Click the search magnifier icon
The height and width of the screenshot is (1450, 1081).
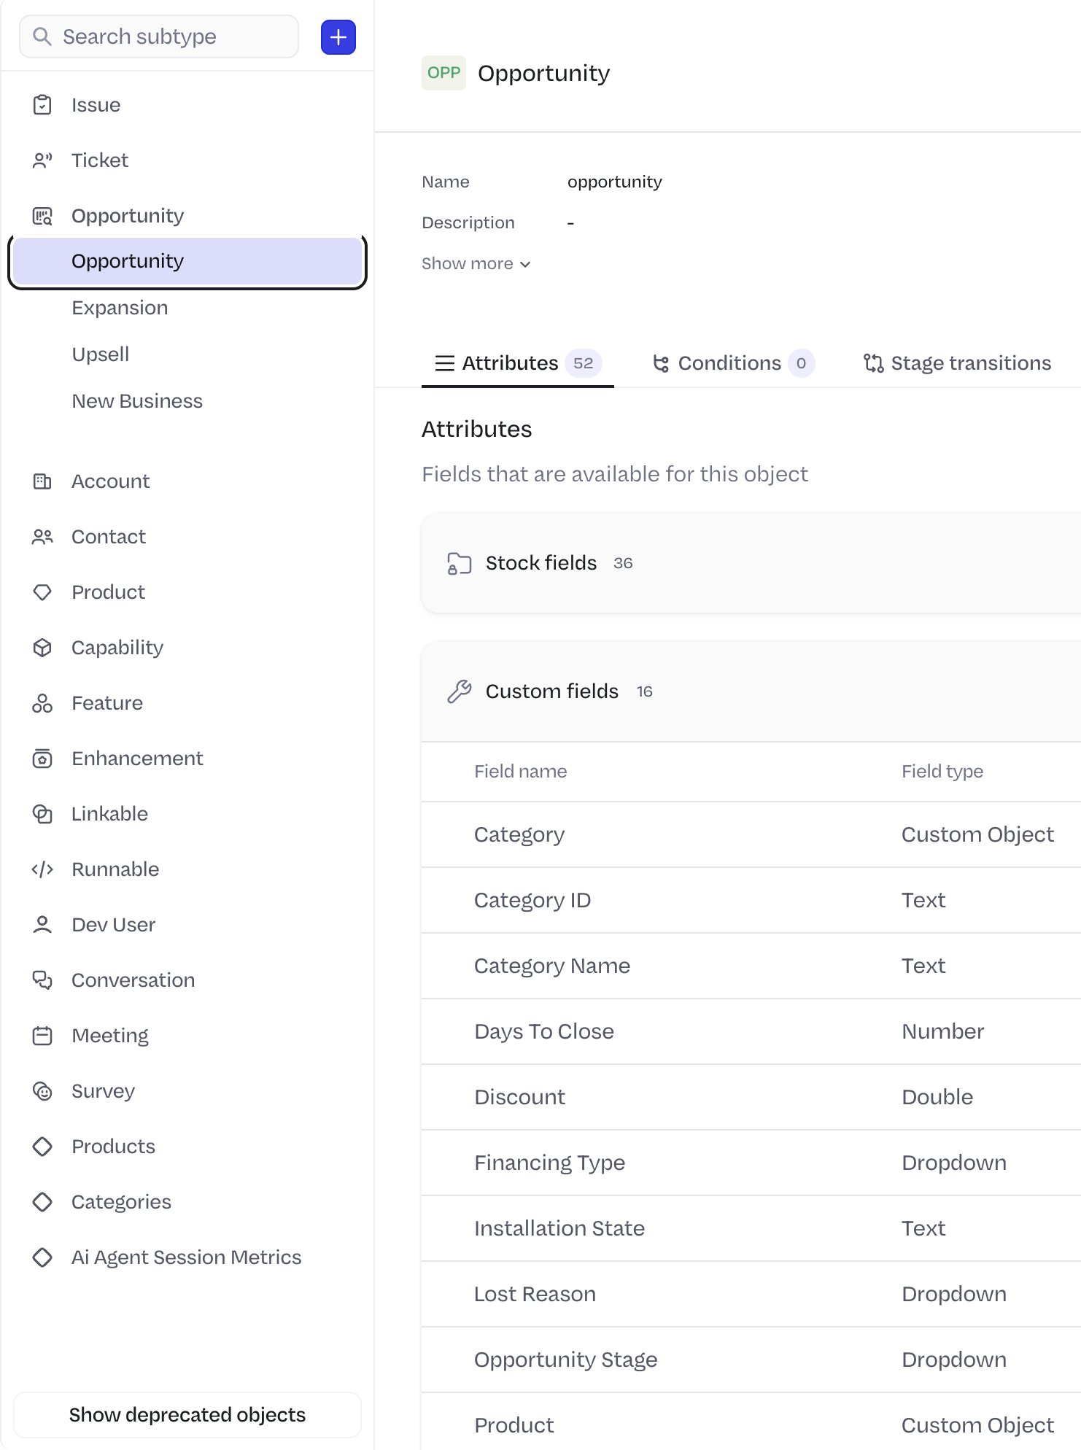coord(42,36)
